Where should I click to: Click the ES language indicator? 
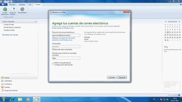(154, 99)
